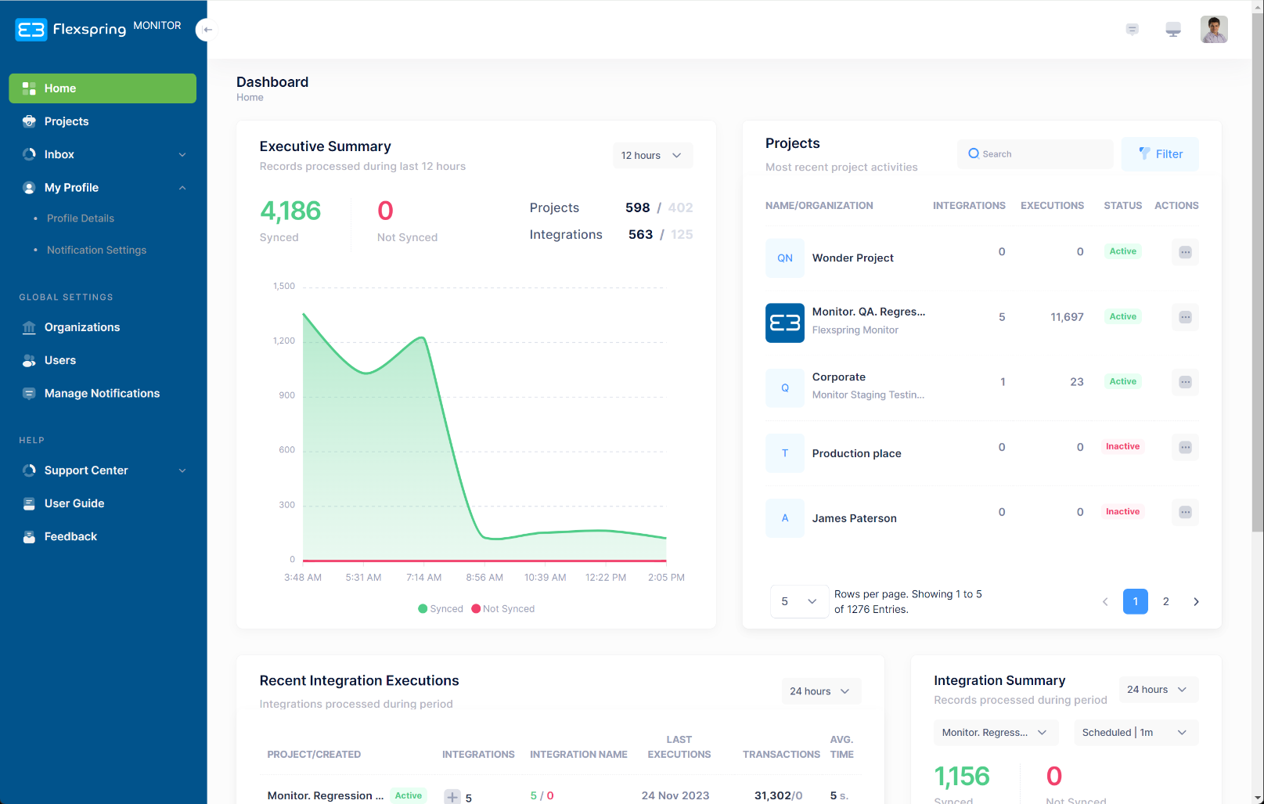Change rows per page dropdown

[x=798, y=601]
